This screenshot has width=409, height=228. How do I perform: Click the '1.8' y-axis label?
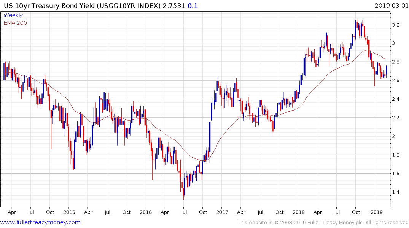click(x=396, y=155)
